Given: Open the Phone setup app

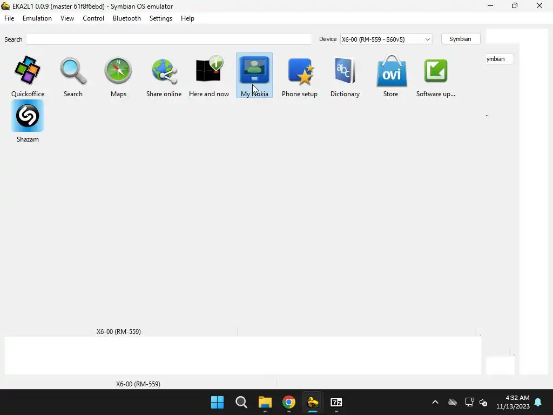Looking at the screenshot, I should (300, 71).
